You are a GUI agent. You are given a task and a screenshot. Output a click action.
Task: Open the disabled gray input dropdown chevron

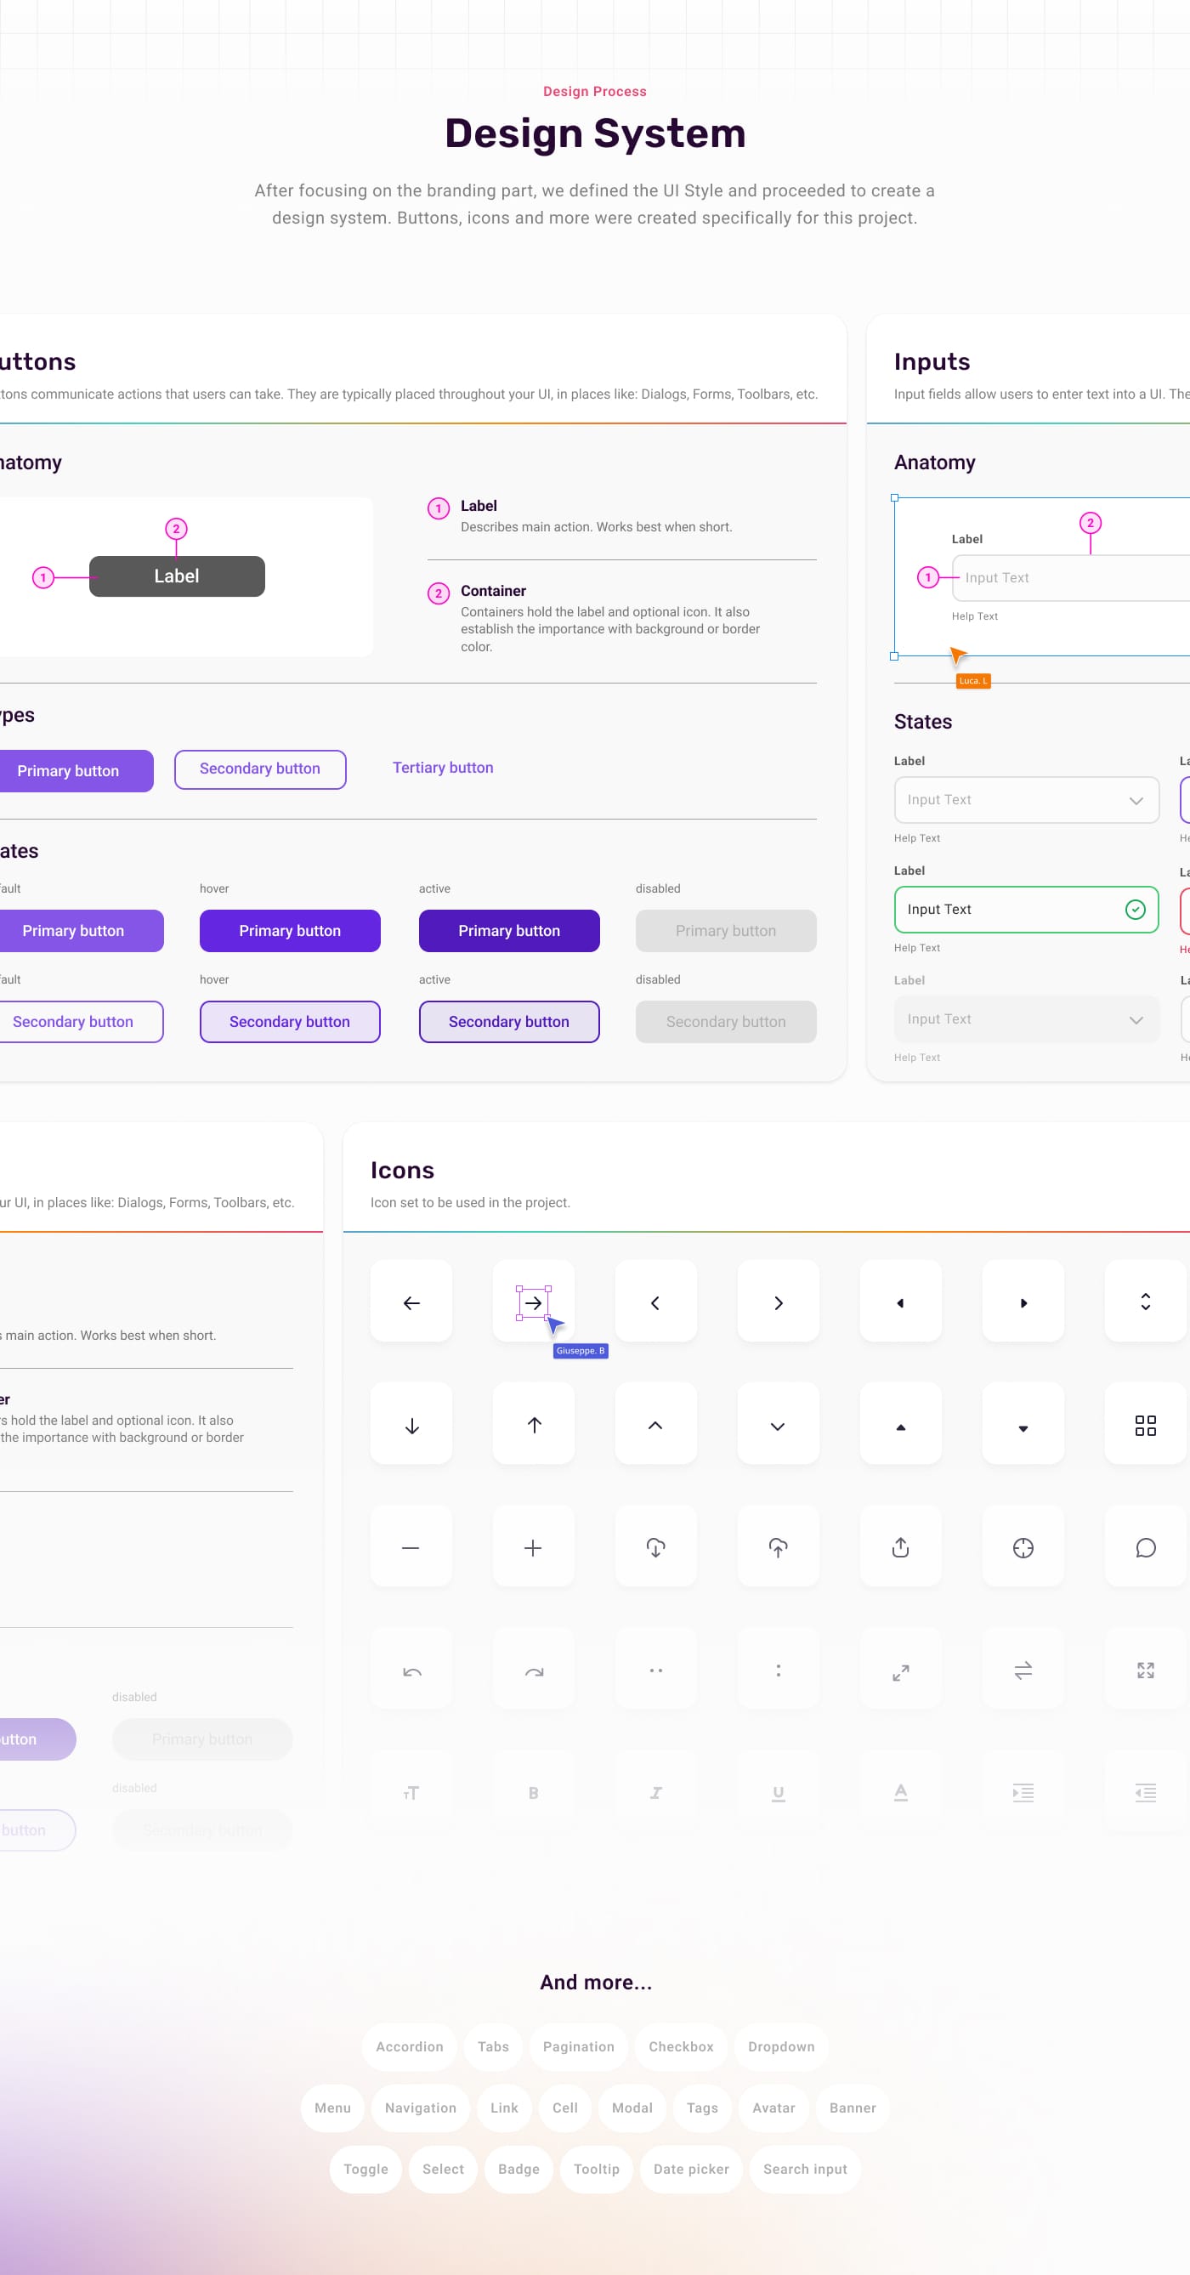click(1136, 1020)
